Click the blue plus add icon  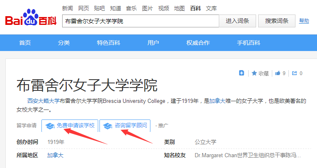pyautogui.click(x=242, y=73)
